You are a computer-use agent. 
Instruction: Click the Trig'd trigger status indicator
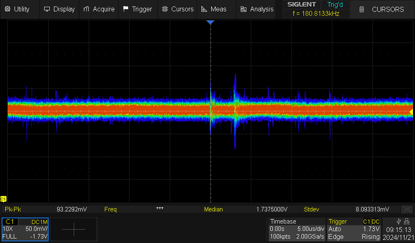coord(336,5)
